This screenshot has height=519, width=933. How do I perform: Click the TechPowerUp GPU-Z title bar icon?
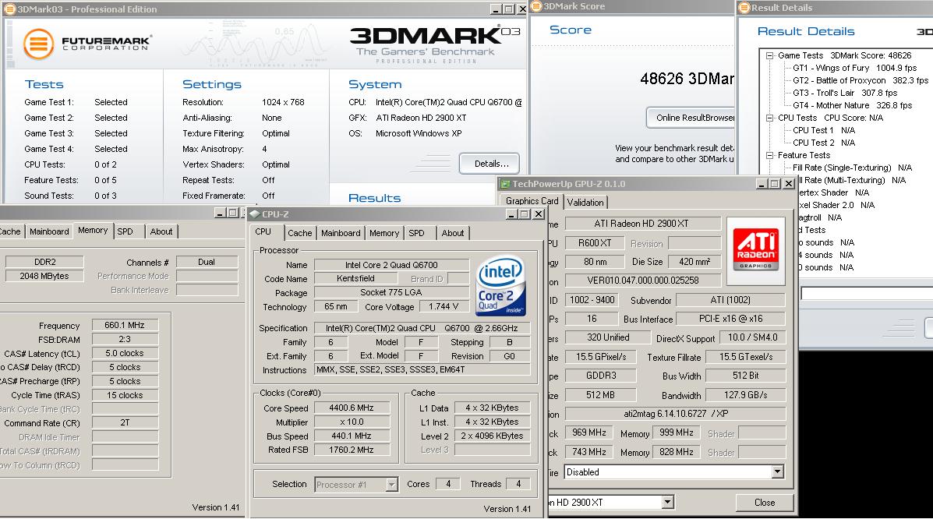505,184
